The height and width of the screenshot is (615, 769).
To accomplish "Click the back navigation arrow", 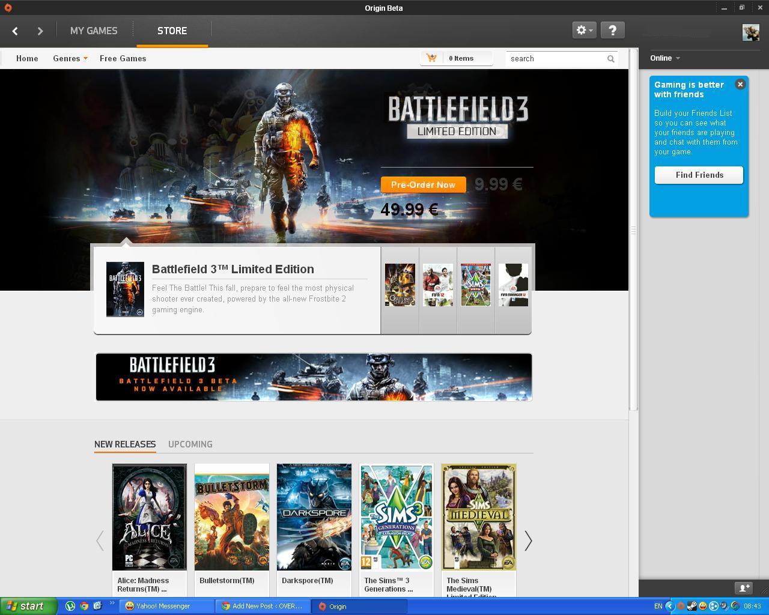I will pos(15,31).
